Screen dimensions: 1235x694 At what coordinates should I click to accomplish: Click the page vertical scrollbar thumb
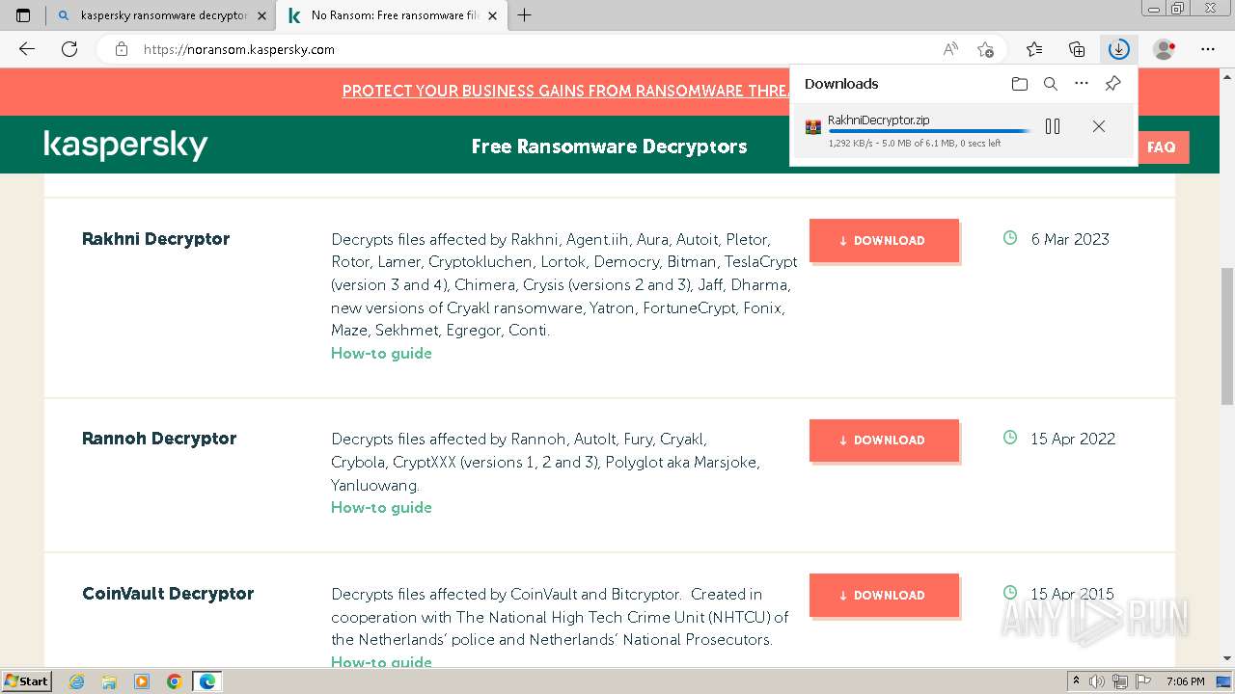pyautogui.click(x=1227, y=337)
